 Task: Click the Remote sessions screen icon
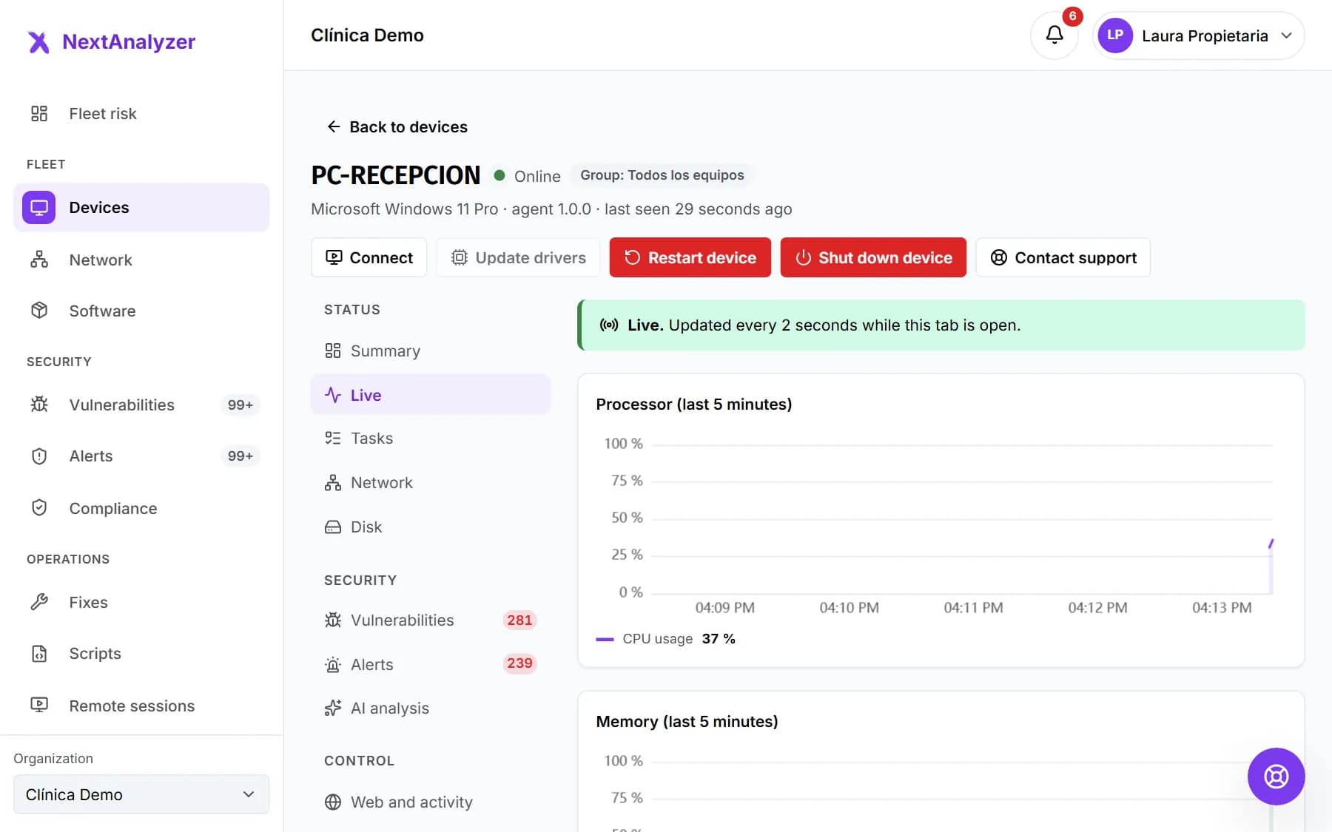point(39,705)
